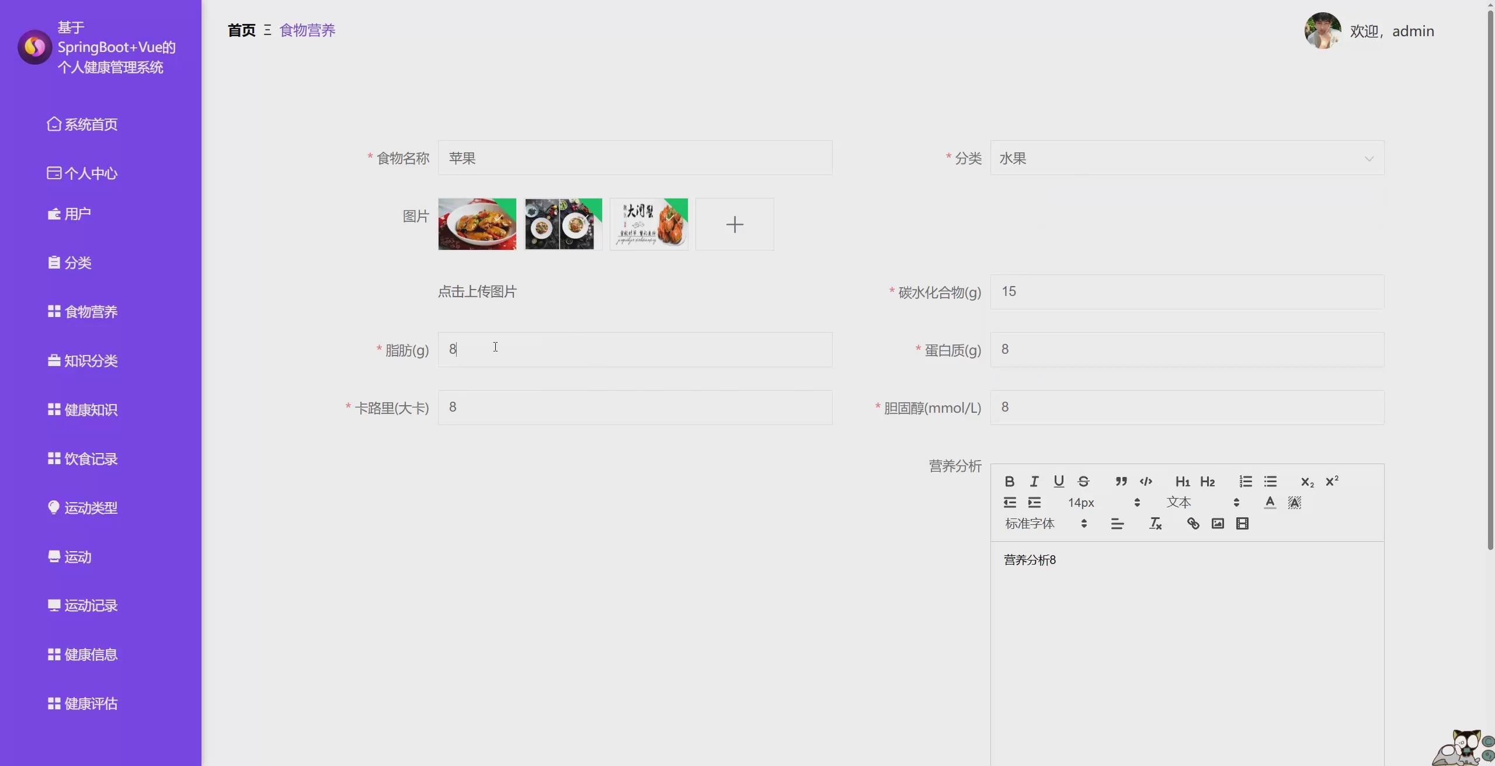Open the 水果 category dropdown
The width and height of the screenshot is (1495, 766).
[1187, 158]
